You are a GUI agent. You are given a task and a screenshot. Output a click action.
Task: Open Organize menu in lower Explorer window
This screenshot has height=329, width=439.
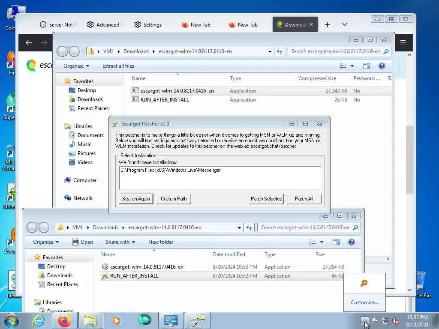pyautogui.click(x=45, y=242)
